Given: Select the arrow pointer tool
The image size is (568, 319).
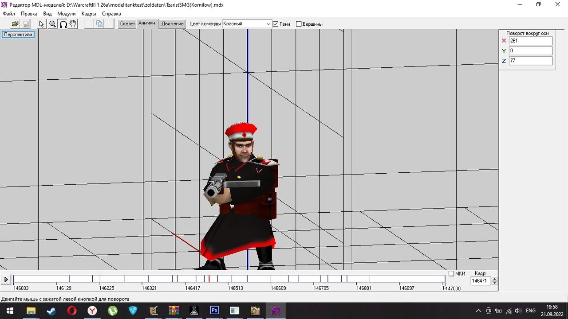Looking at the screenshot, I should (42, 24).
